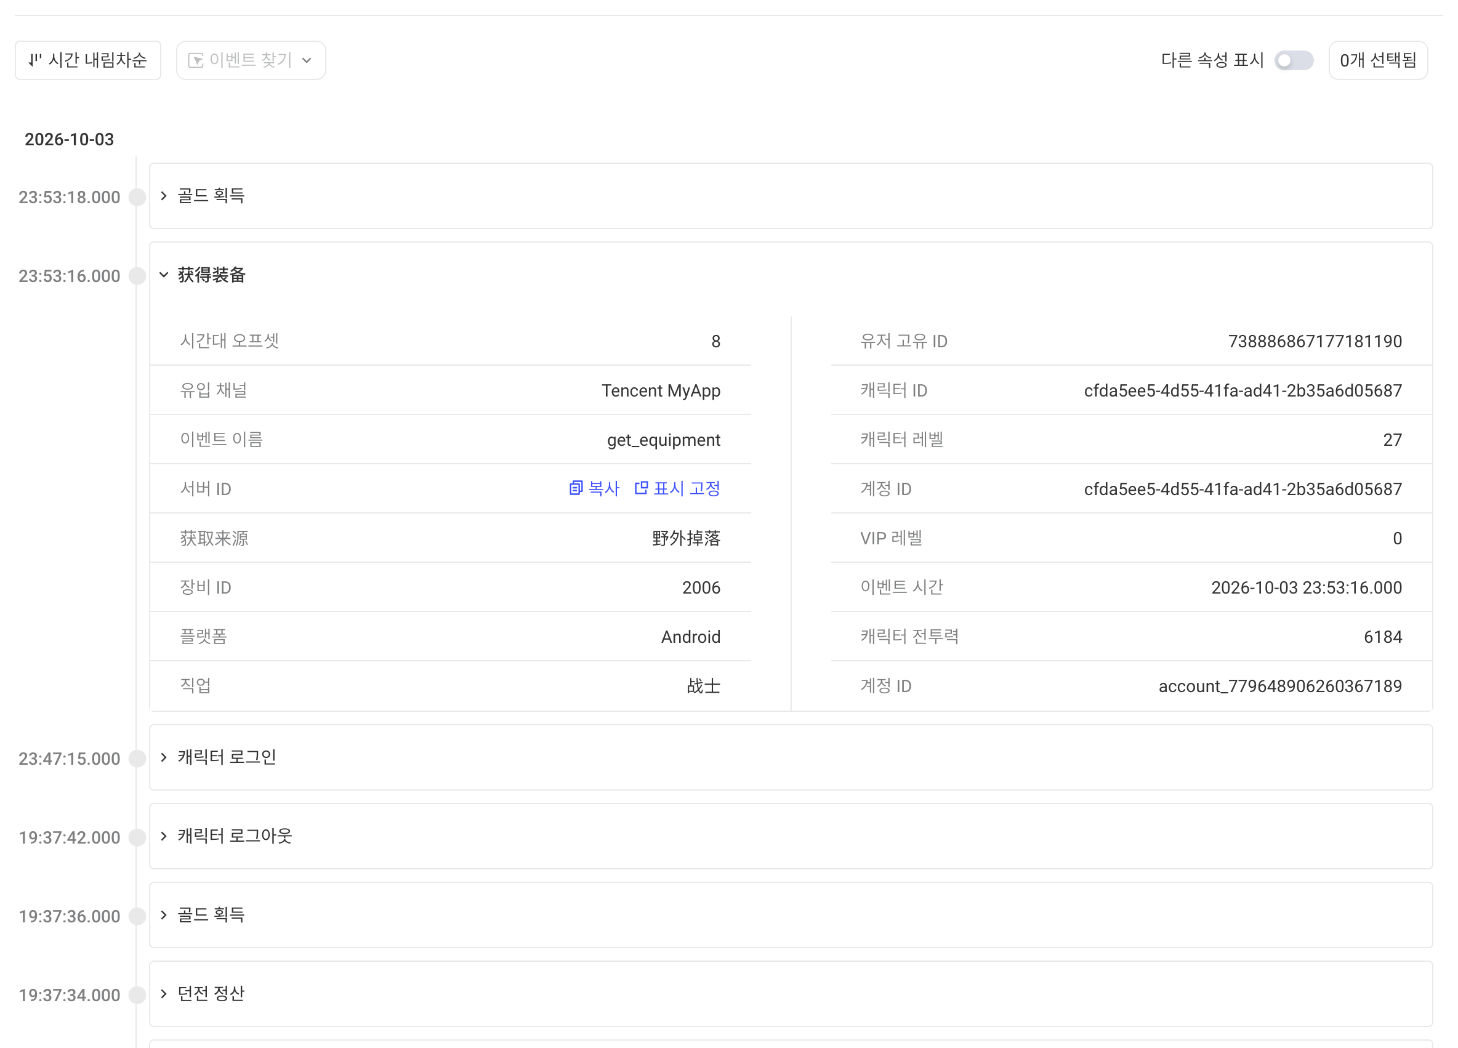Click the 캐릭터 ID value
Viewport: 1458px width, 1048px height.
[x=1243, y=391]
